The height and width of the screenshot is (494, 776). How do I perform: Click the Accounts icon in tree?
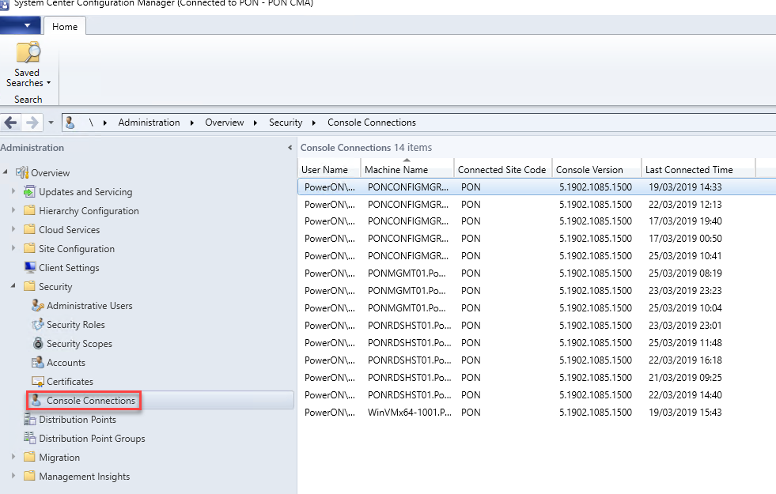point(37,363)
